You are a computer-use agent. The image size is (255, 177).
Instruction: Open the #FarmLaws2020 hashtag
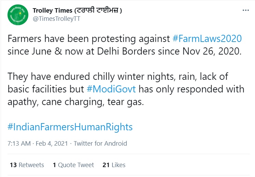207,38
